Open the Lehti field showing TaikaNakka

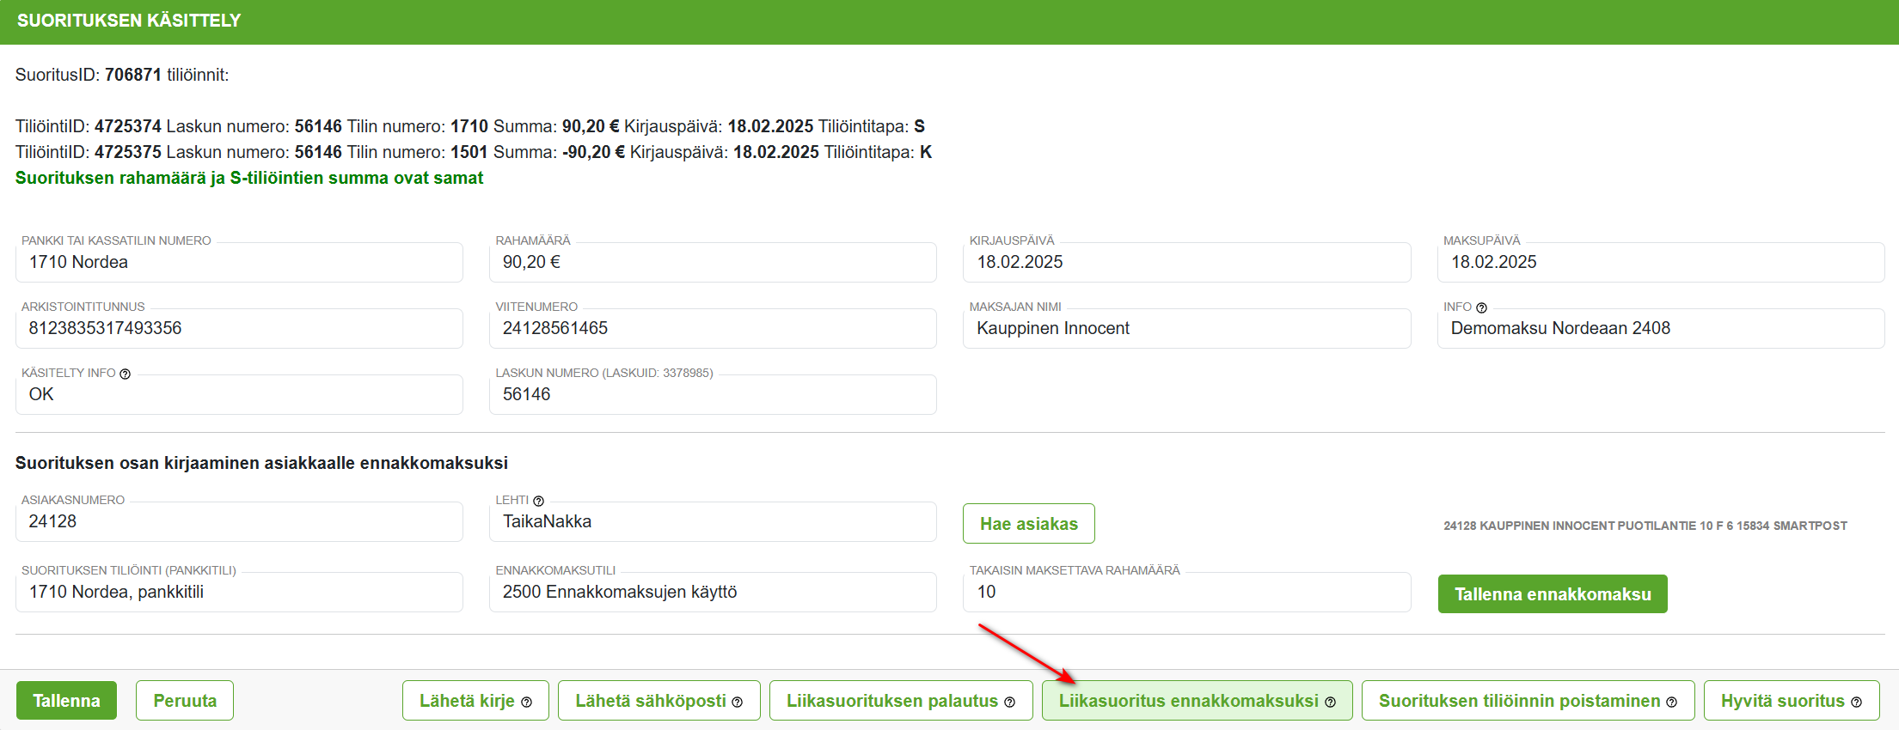[713, 521]
